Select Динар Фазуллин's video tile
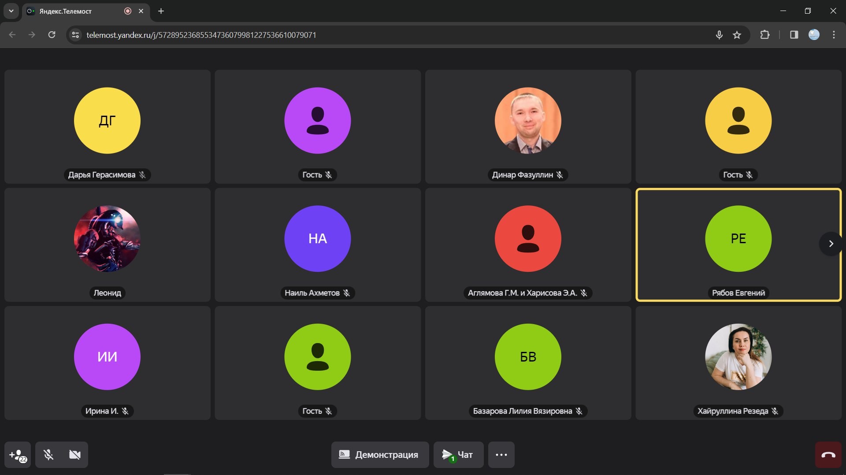846x475 pixels. (x=528, y=127)
